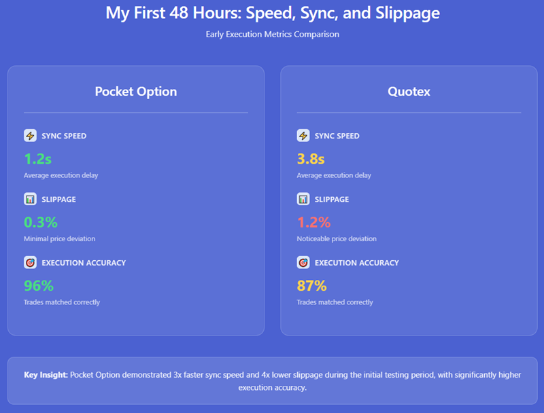Click the Key Insight bold label
The width and height of the screenshot is (544, 413).
coord(45,375)
